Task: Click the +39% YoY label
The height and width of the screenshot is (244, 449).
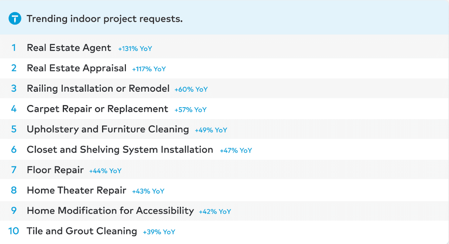Action: click(159, 232)
